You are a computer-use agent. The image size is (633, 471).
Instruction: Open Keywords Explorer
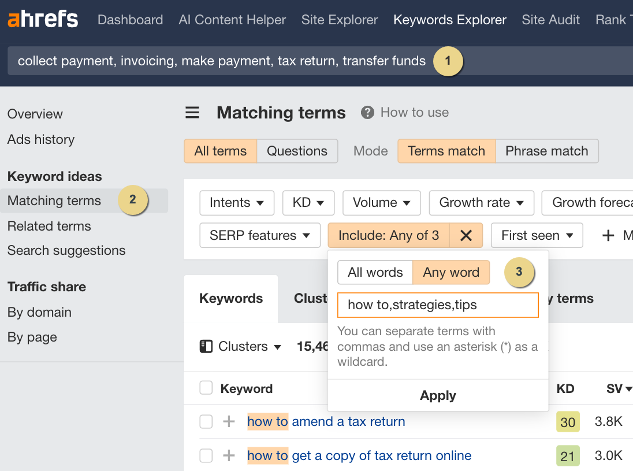450,20
